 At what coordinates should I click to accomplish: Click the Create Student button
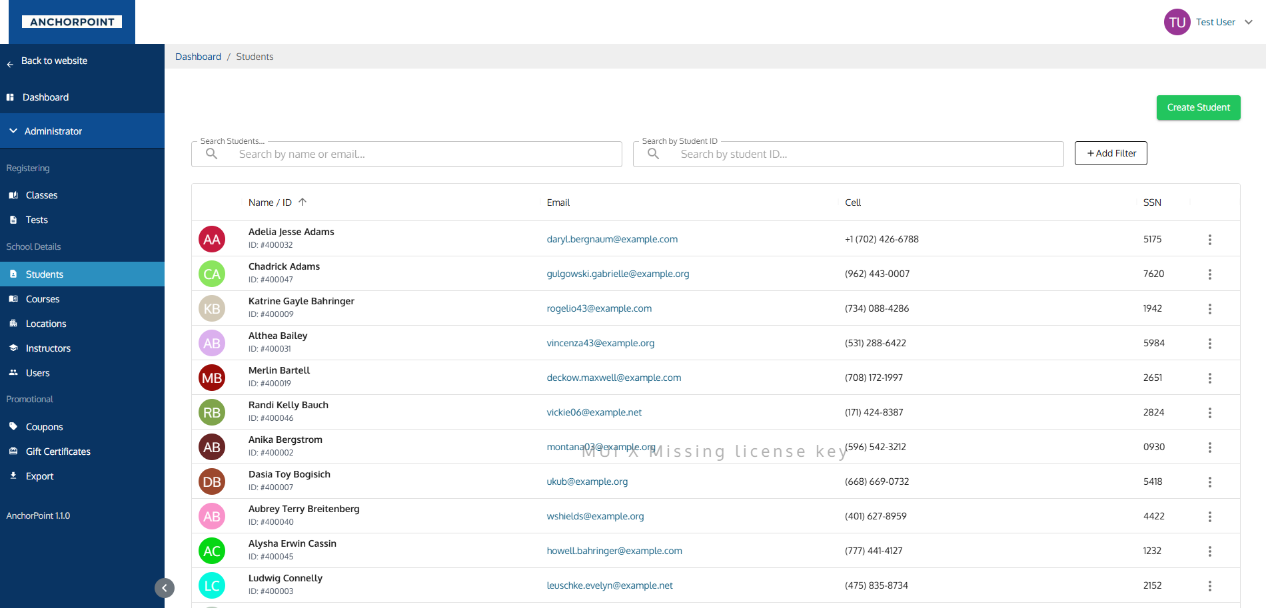pyautogui.click(x=1198, y=108)
